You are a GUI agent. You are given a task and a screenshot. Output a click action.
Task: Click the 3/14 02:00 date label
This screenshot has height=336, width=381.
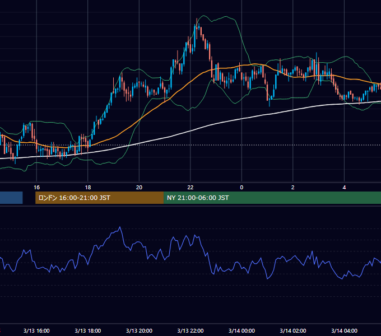click(x=293, y=330)
